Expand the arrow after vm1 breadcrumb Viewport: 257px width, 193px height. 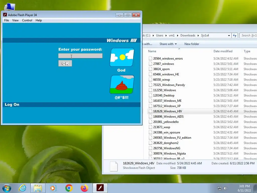tap(177, 35)
